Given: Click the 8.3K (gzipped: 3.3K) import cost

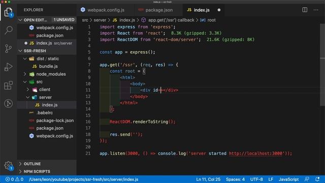Looking at the screenshot, I should 197,33.
